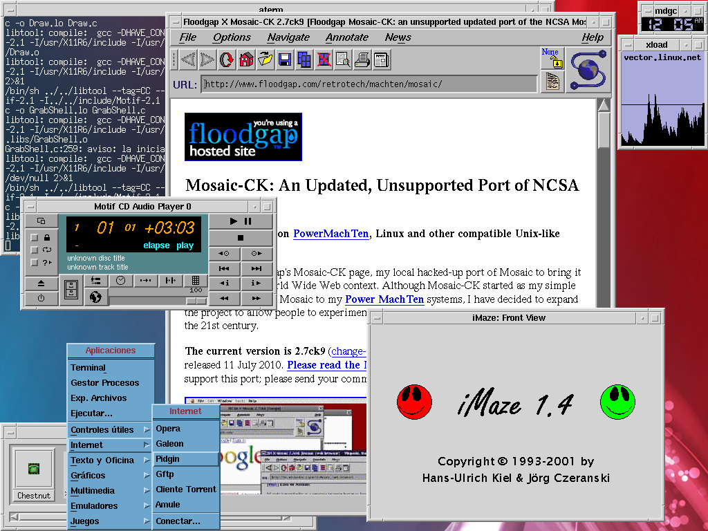Go to previous disc in CD Player
This screenshot has height=531, width=708.
pyautogui.click(x=225, y=253)
